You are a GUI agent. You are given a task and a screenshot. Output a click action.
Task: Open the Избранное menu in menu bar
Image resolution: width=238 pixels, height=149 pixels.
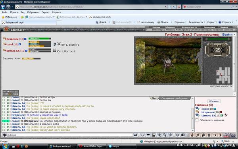pos(33,12)
